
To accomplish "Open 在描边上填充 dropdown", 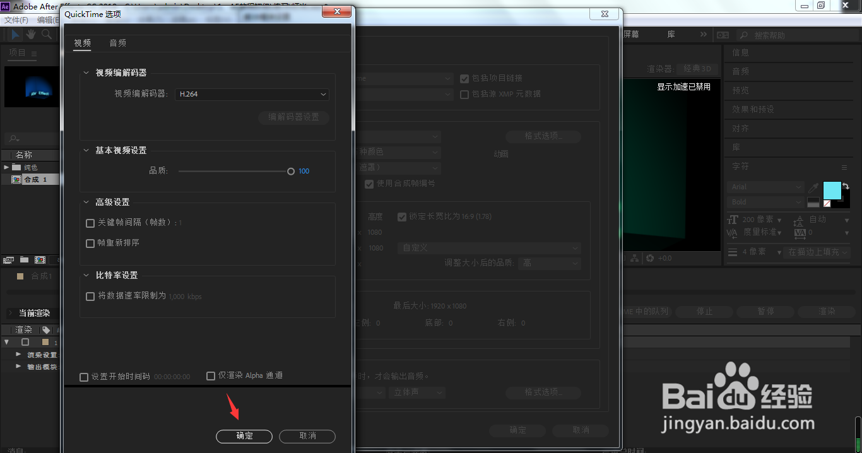I will pyautogui.click(x=818, y=252).
